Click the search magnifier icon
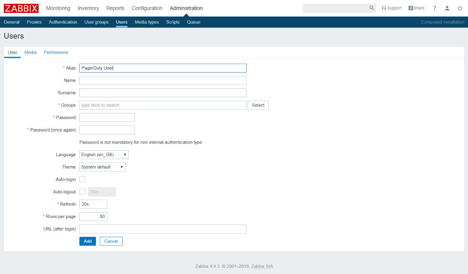Viewport: 468px width, 274px height. pos(372,8)
